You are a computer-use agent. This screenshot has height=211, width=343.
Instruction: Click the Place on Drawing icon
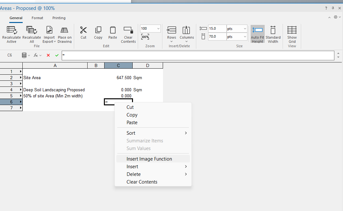[65, 30]
